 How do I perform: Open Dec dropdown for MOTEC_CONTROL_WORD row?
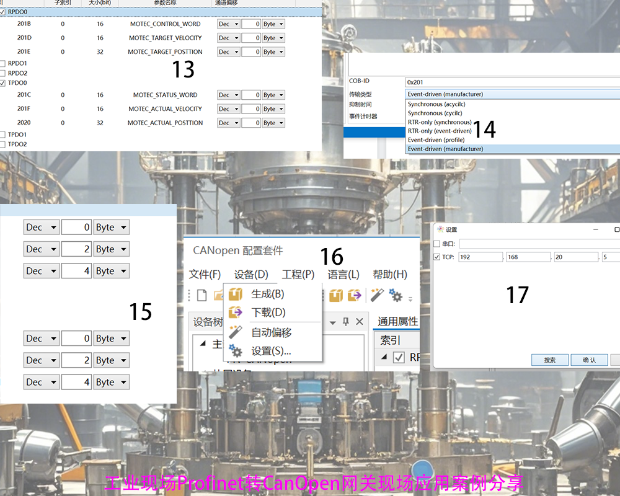coord(229,24)
